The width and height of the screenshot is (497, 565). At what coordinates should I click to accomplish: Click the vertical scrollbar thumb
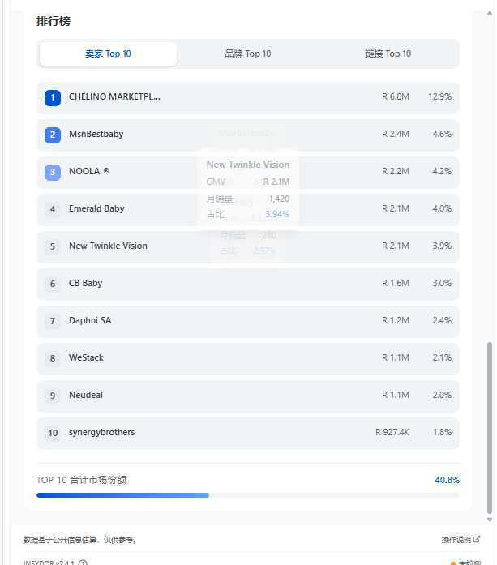[x=490, y=428]
